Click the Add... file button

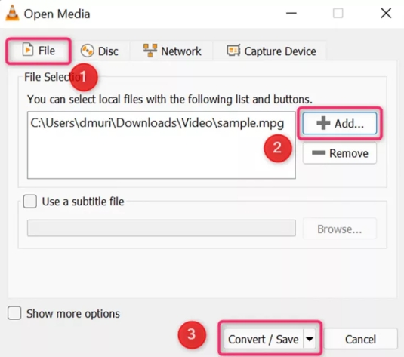pos(340,123)
